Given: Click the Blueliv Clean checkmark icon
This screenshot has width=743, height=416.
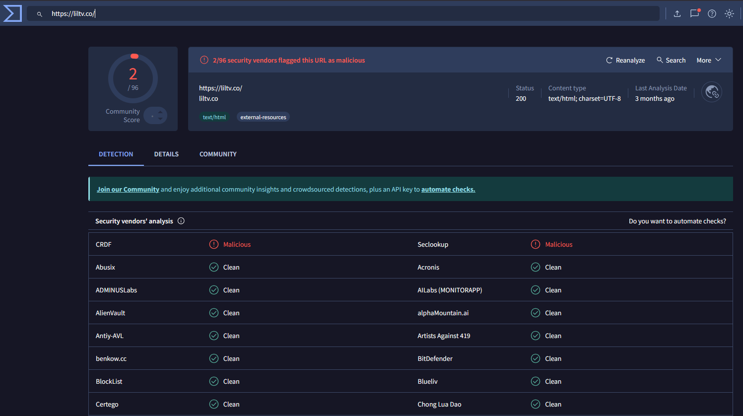Looking at the screenshot, I should (536, 381).
